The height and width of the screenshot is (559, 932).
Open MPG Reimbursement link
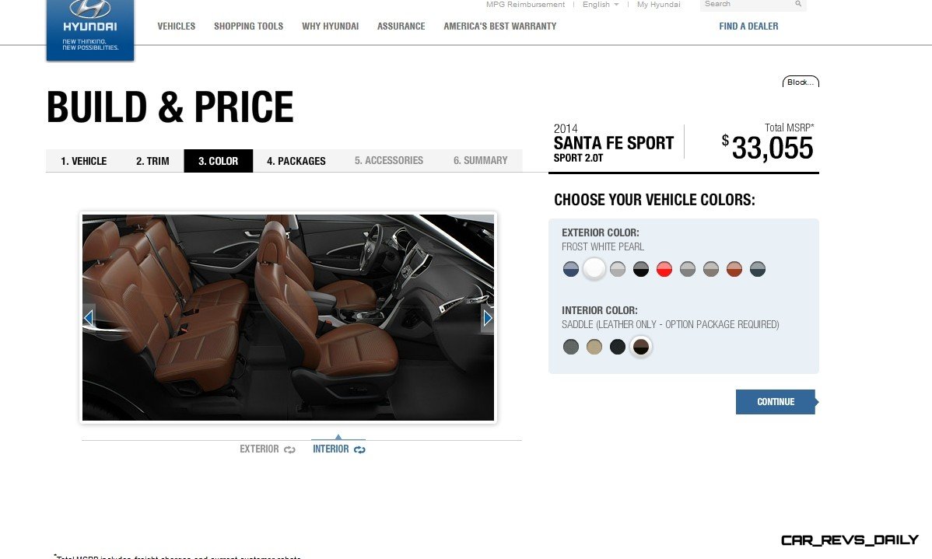[x=525, y=4]
